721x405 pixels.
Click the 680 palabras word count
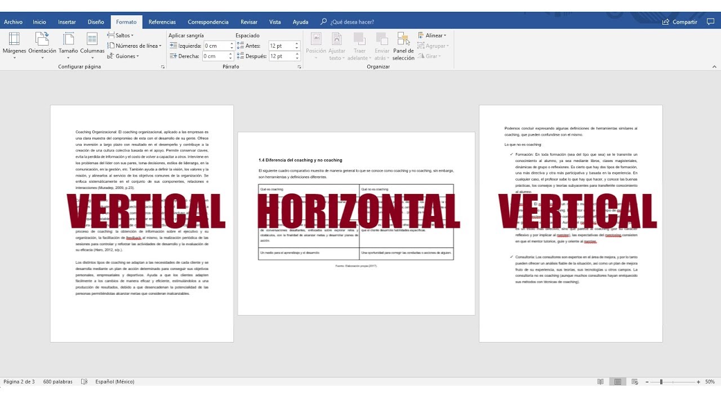(x=57, y=381)
